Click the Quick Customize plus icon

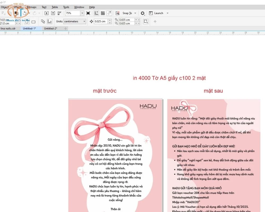click(155, 21)
